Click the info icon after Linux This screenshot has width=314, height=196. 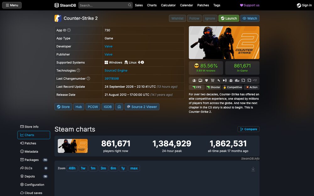pos(142,62)
